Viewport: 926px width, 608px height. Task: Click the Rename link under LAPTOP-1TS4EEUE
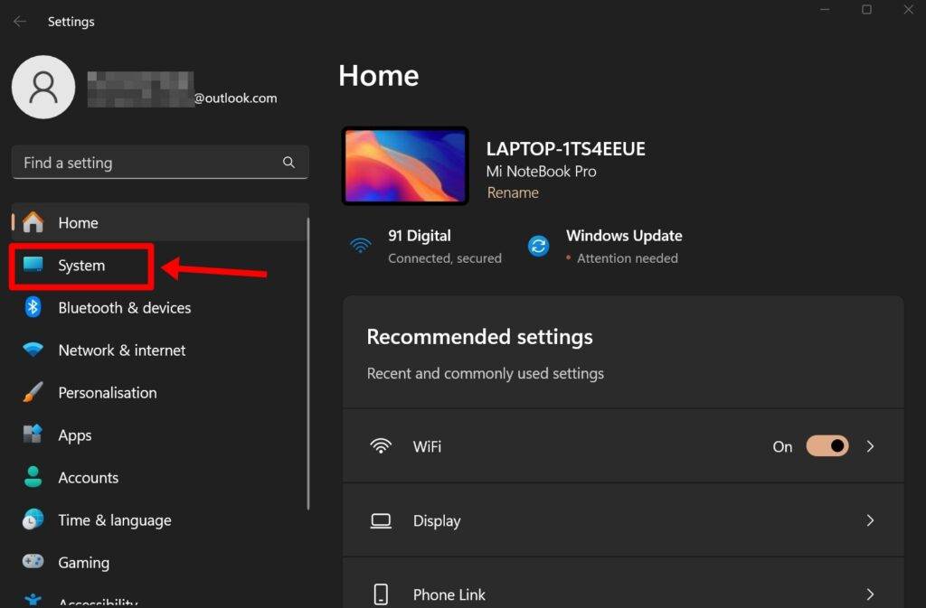(513, 192)
